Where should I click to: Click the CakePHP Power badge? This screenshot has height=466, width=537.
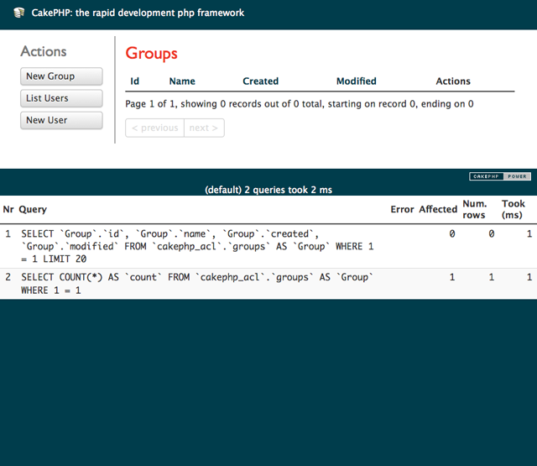(x=499, y=176)
